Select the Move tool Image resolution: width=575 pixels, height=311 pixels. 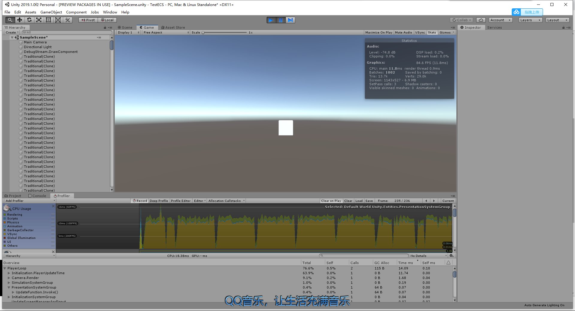[x=19, y=20]
